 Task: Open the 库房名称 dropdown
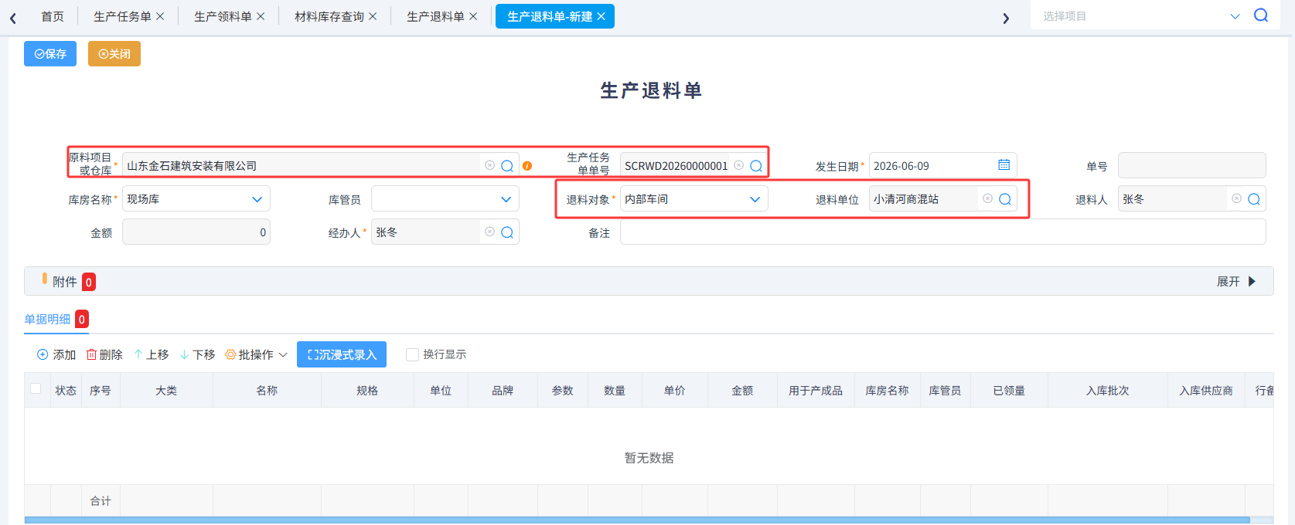(196, 199)
